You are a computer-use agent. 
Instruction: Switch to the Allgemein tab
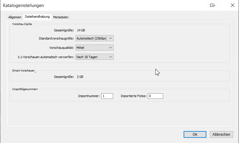tap(15, 17)
